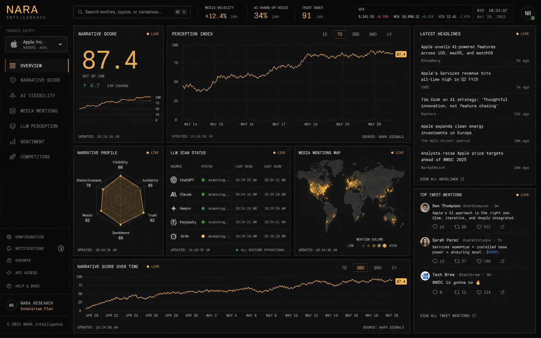The width and height of the screenshot is (541, 338).
Task: Select the Sentiment bar-chart icon
Action: point(12,142)
